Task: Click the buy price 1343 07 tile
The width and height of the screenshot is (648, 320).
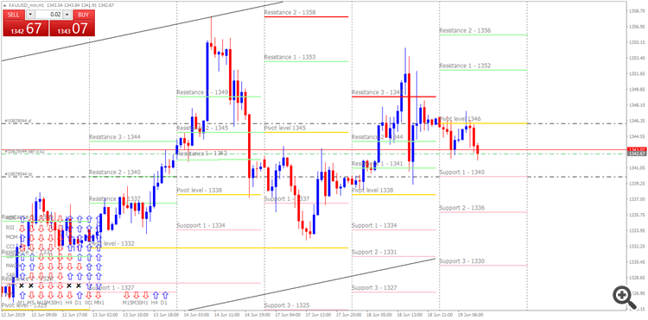Action: 72,28
